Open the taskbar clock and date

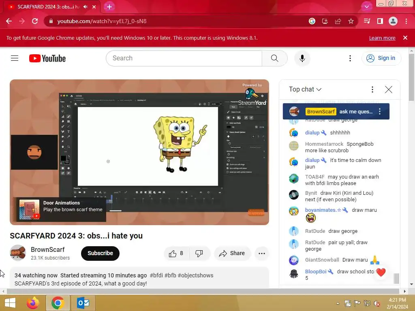tap(397, 303)
